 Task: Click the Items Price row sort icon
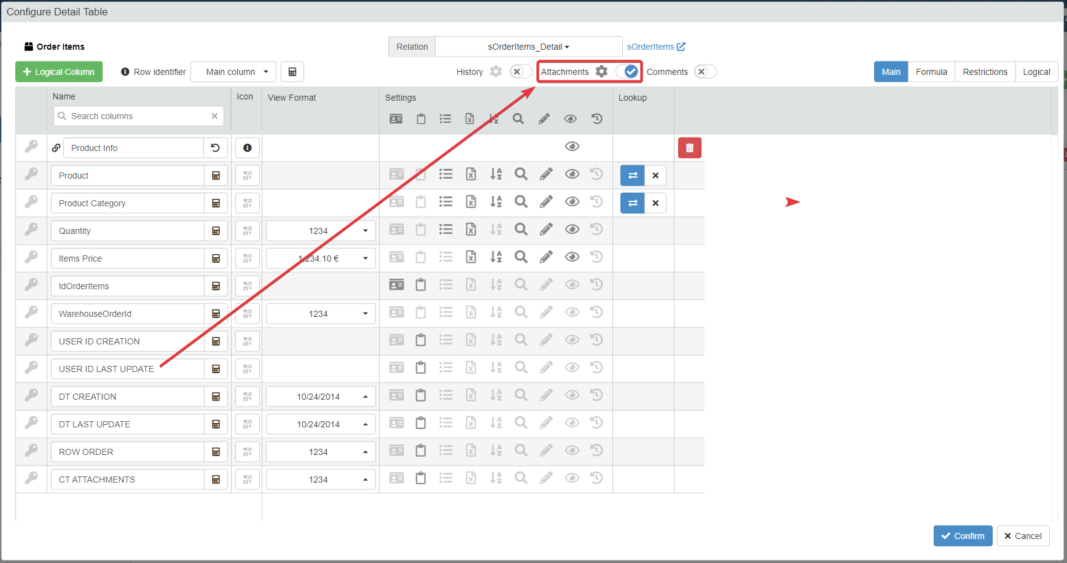coord(496,257)
